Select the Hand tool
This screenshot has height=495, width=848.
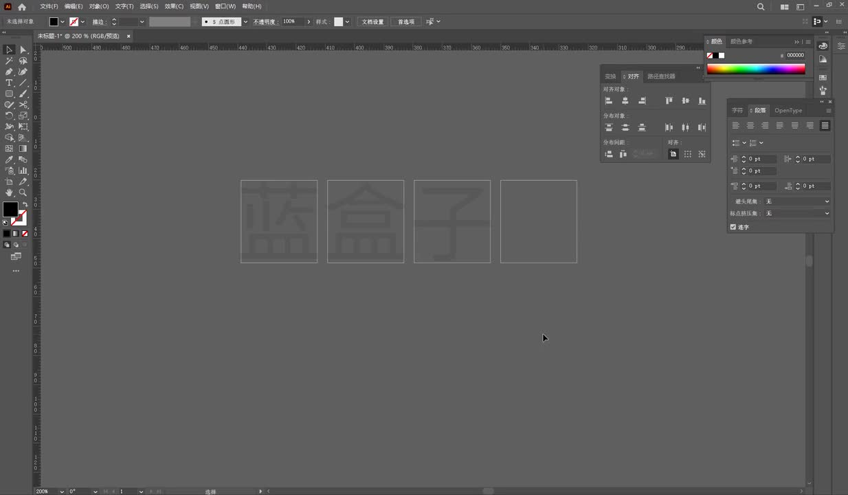(9, 192)
